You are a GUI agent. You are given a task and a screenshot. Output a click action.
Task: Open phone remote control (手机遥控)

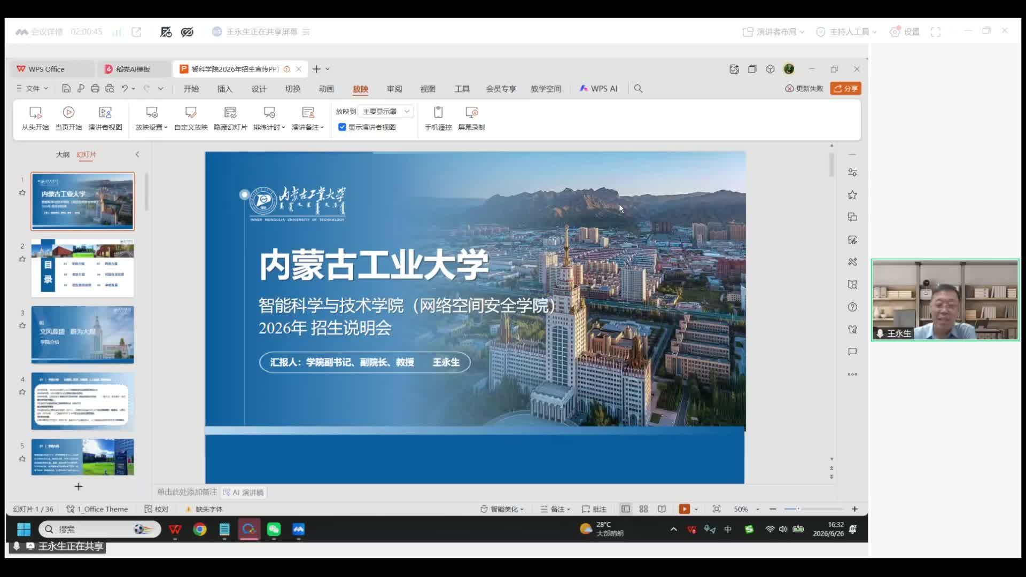[438, 118]
